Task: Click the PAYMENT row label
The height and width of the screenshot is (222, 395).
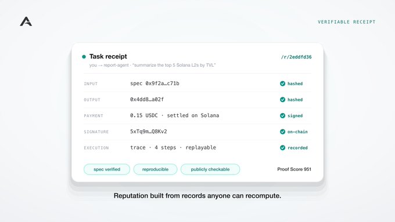Action: click(x=94, y=116)
